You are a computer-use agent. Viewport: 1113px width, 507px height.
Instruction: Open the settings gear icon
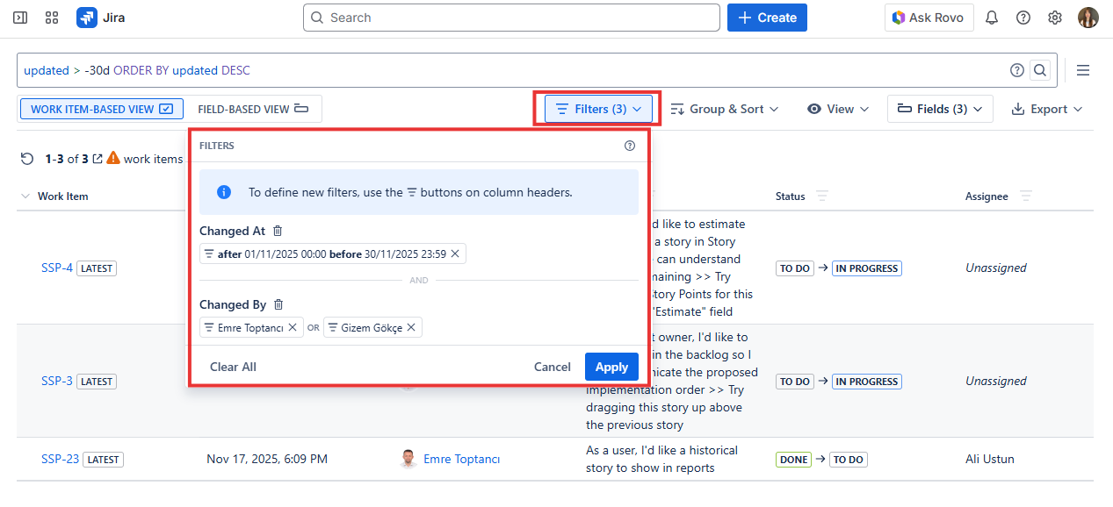click(x=1055, y=18)
